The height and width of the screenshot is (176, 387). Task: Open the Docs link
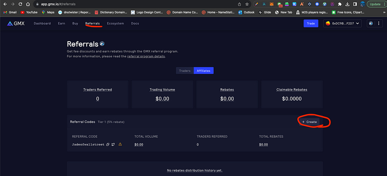click(135, 23)
